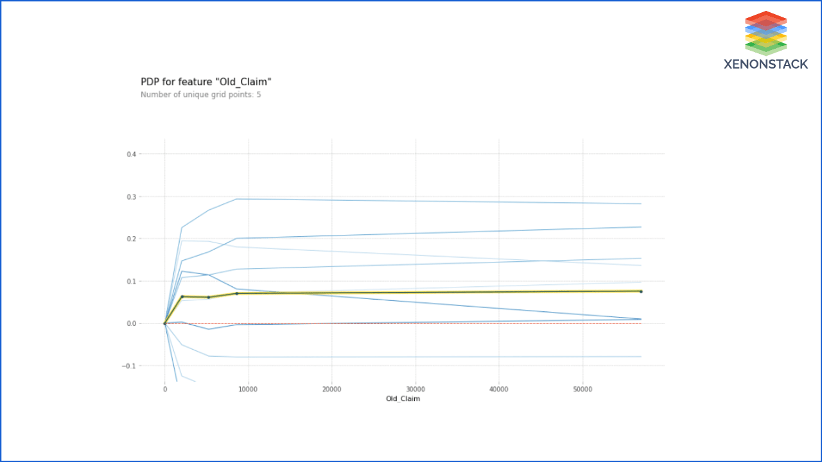Click the PDP line's final point at far right

[x=640, y=291]
